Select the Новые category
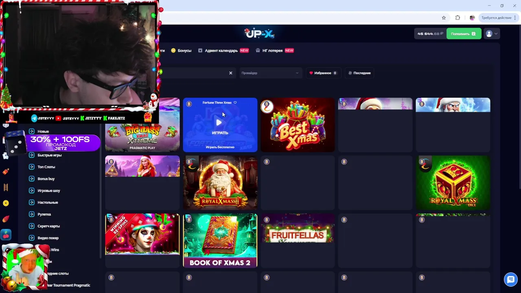The height and width of the screenshot is (293, 521). [43, 131]
